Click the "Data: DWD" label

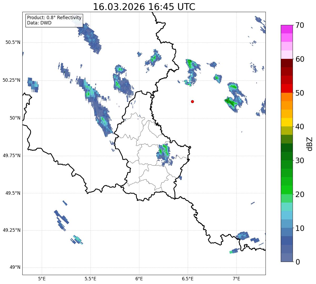point(39,23)
